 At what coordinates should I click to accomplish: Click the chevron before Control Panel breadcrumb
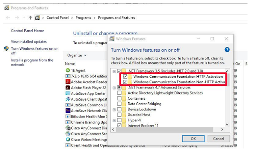pos(43,18)
